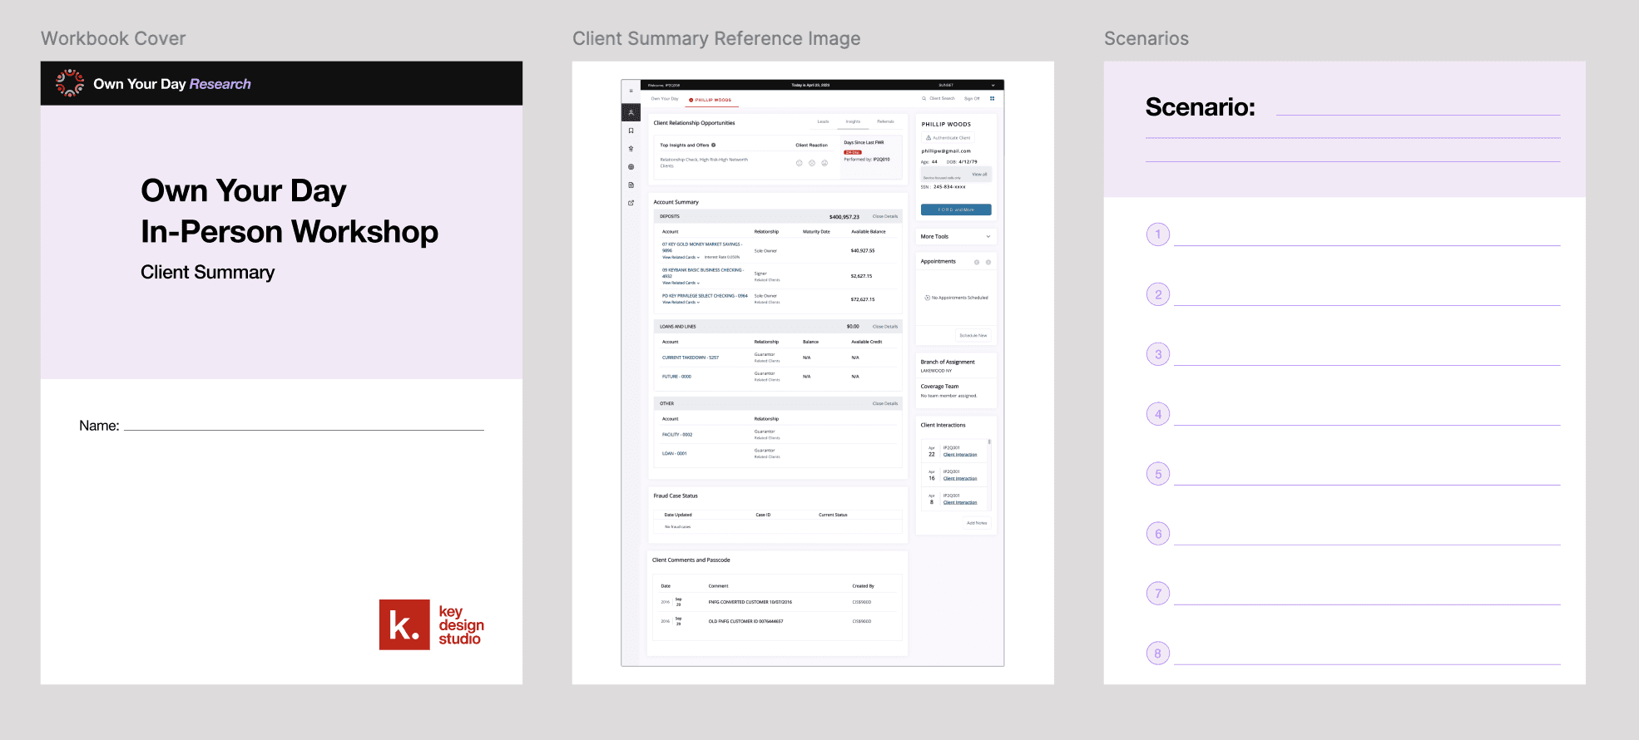Viewport: 1639px width, 740px height.
Task: Click the Sign Off link
Action: click(x=972, y=98)
